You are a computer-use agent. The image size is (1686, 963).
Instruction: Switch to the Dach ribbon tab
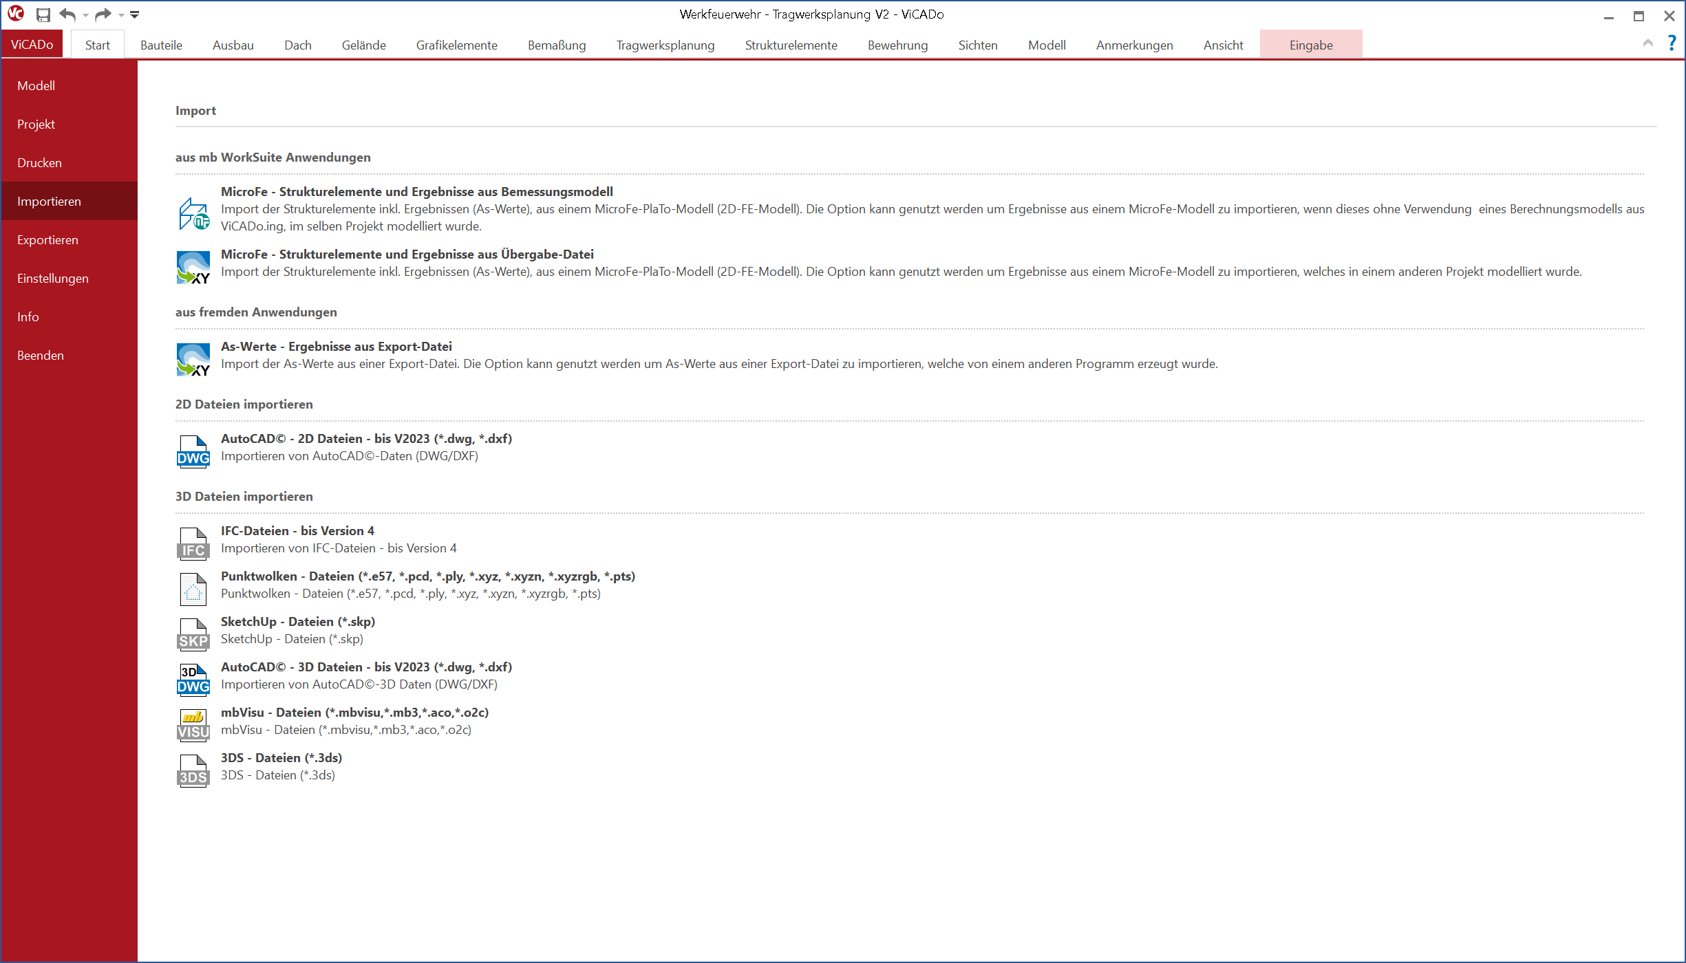click(x=298, y=45)
